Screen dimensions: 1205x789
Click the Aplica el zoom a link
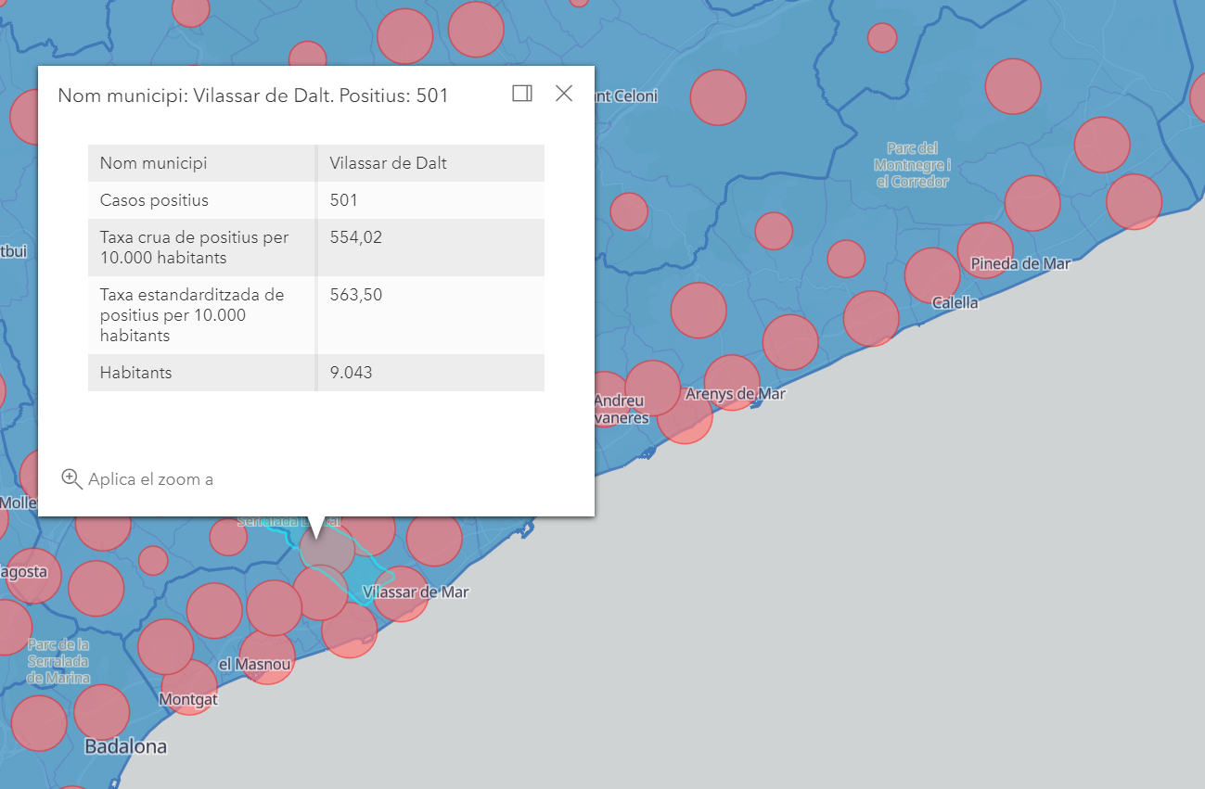[x=150, y=479]
